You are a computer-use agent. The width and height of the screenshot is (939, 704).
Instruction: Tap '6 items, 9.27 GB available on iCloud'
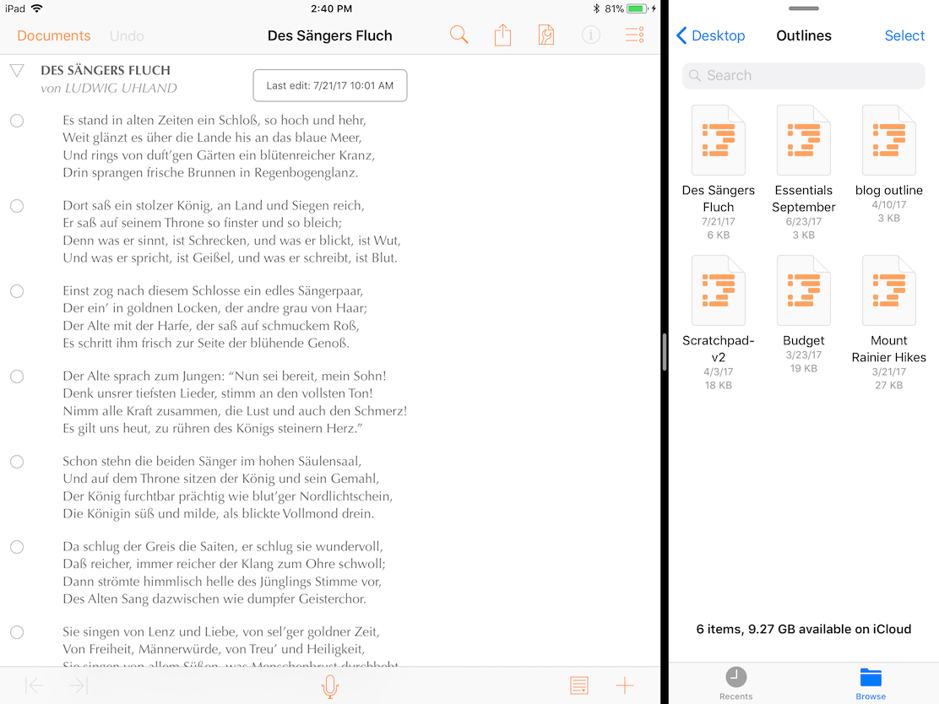pos(803,629)
